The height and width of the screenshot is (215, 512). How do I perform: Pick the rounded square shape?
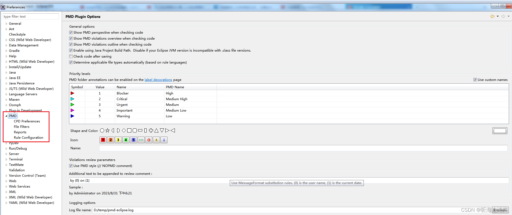click(135, 131)
